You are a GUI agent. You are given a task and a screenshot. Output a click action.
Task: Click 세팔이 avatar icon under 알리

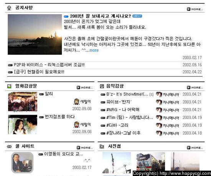click(x=76, y=102)
